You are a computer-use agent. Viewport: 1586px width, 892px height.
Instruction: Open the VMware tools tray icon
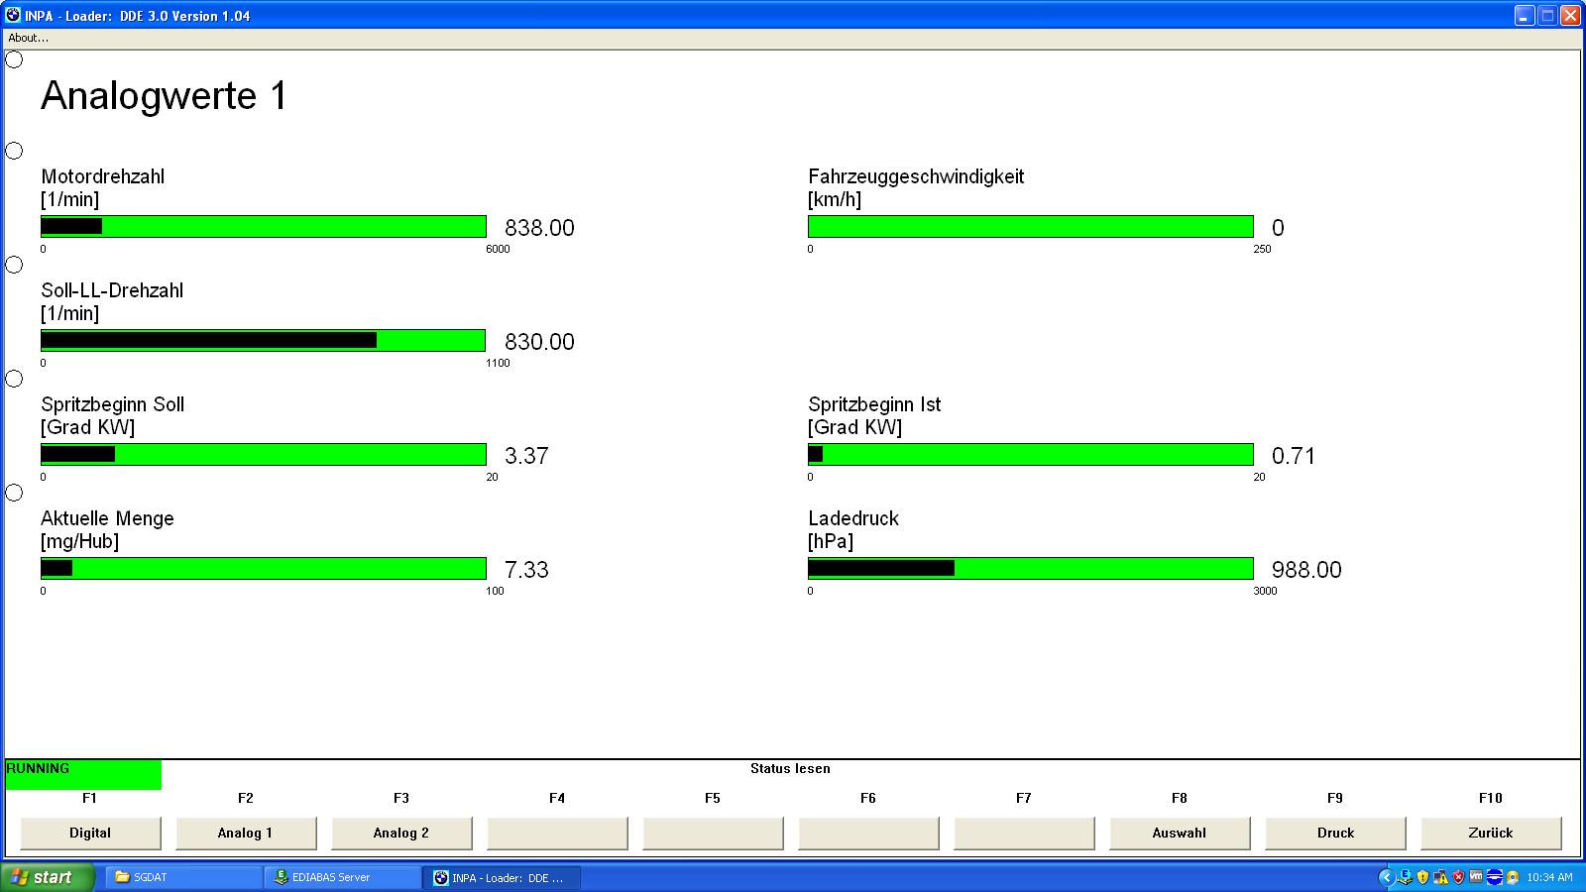point(1476,876)
